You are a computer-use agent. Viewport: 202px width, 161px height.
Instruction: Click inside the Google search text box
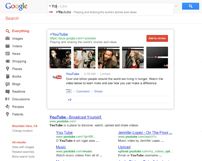[x=110, y=6]
